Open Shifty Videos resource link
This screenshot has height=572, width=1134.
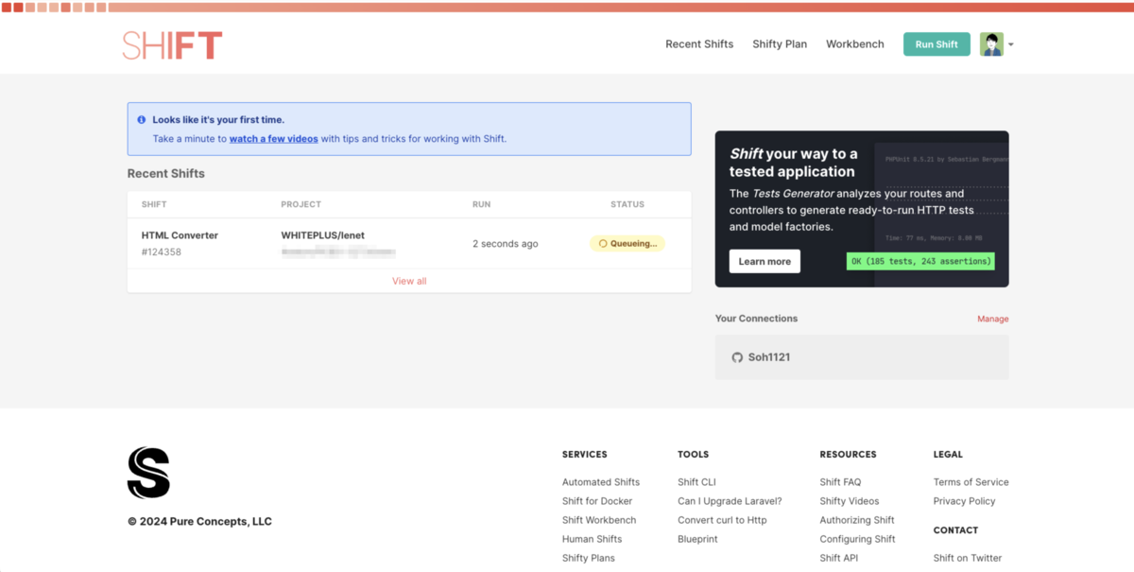point(850,501)
